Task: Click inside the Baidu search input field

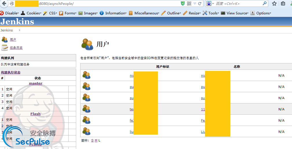Action: [x=238, y=4]
